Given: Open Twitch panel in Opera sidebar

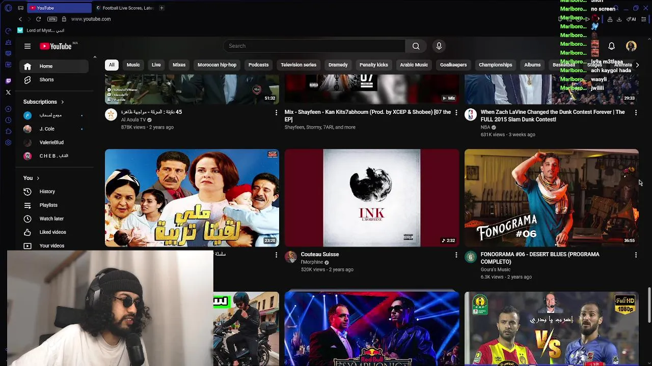Looking at the screenshot, I should [x=8, y=81].
